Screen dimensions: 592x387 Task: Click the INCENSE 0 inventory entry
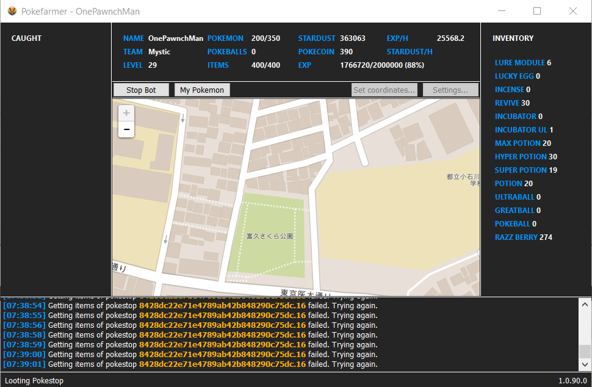click(x=512, y=90)
